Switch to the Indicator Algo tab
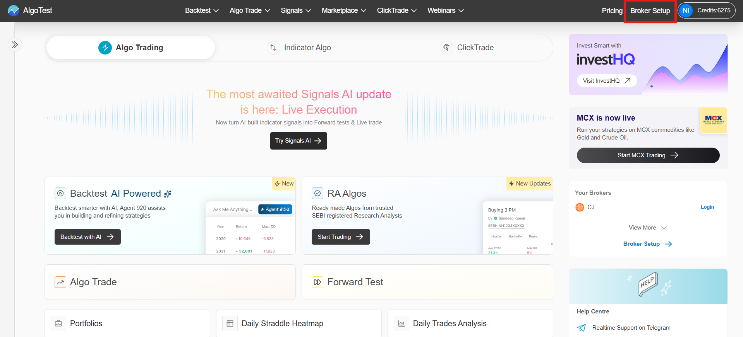Viewport: 743px width, 337px height. click(299, 48)
